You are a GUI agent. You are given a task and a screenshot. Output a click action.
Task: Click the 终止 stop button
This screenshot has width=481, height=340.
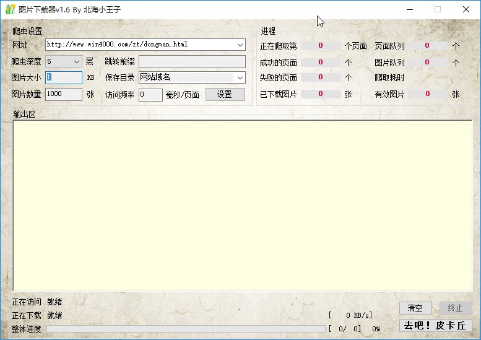[x=456, y=308]
